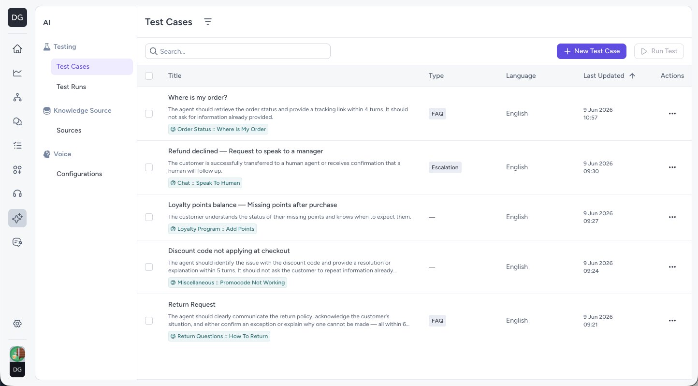Open the conversations chat bubbles icon
Image resolution: width=698 pixels, height=386 pixels.
pos(17,121)
